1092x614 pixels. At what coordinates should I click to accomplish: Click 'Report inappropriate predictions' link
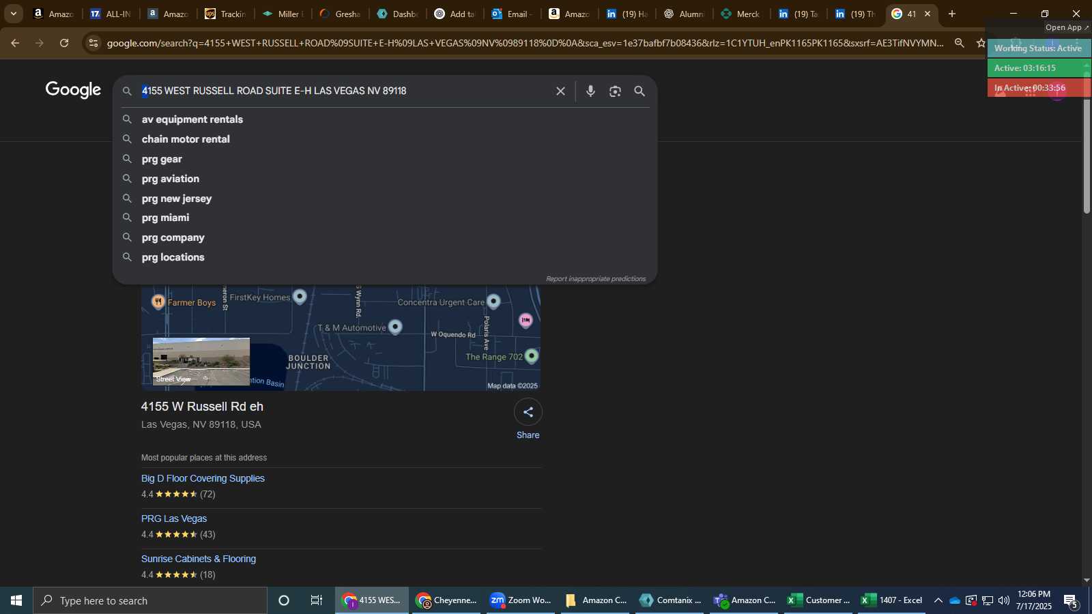pyautogui.click(x=595, y=279)
